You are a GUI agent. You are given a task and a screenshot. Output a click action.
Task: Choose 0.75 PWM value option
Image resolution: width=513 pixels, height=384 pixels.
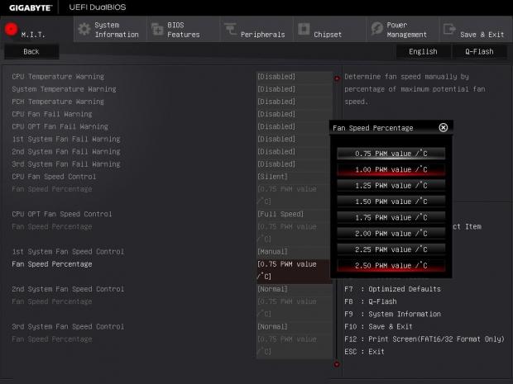pyautogui.click(x=391, y=154)
